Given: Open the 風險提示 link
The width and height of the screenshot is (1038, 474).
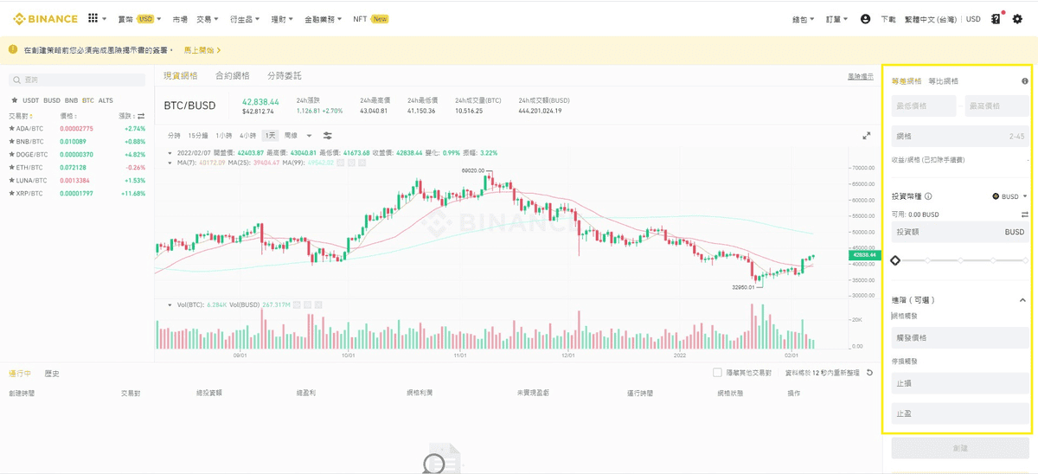Looking at the screenshot, I should click(x=860, y=77).
